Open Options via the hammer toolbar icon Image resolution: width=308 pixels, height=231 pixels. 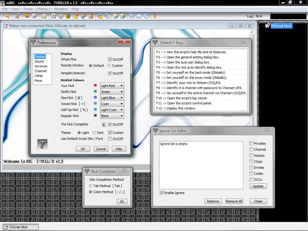17,16
